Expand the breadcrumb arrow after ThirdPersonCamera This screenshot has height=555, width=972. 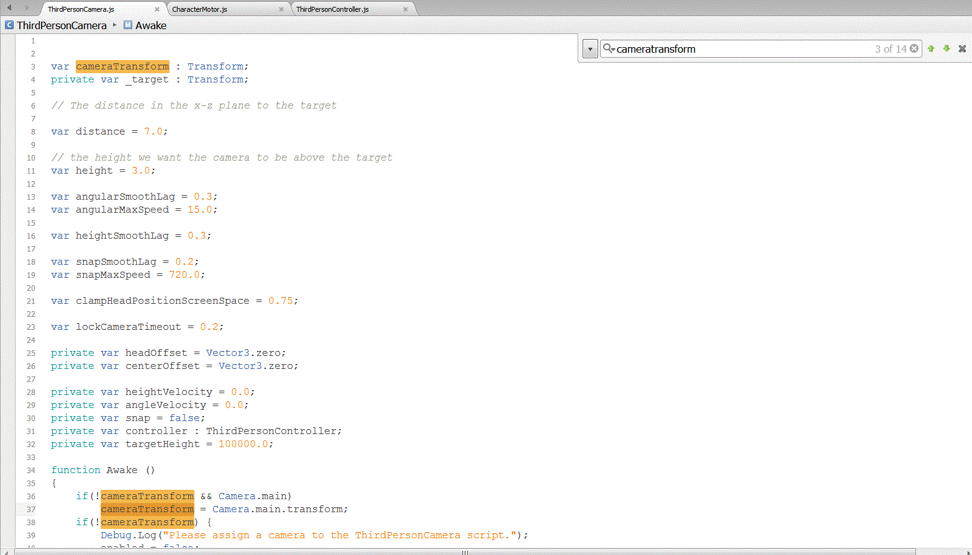tap(113, 25)
